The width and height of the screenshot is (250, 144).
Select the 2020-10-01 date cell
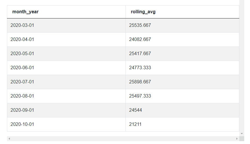point(22,124)
